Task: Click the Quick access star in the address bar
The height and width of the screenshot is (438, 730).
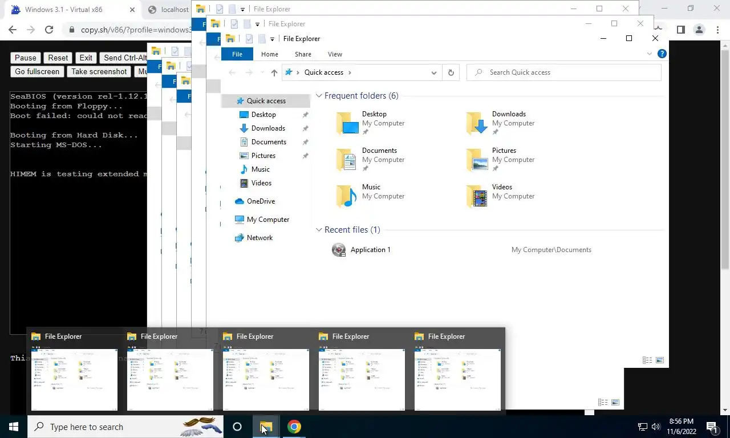Action: [x=289, y=72]
